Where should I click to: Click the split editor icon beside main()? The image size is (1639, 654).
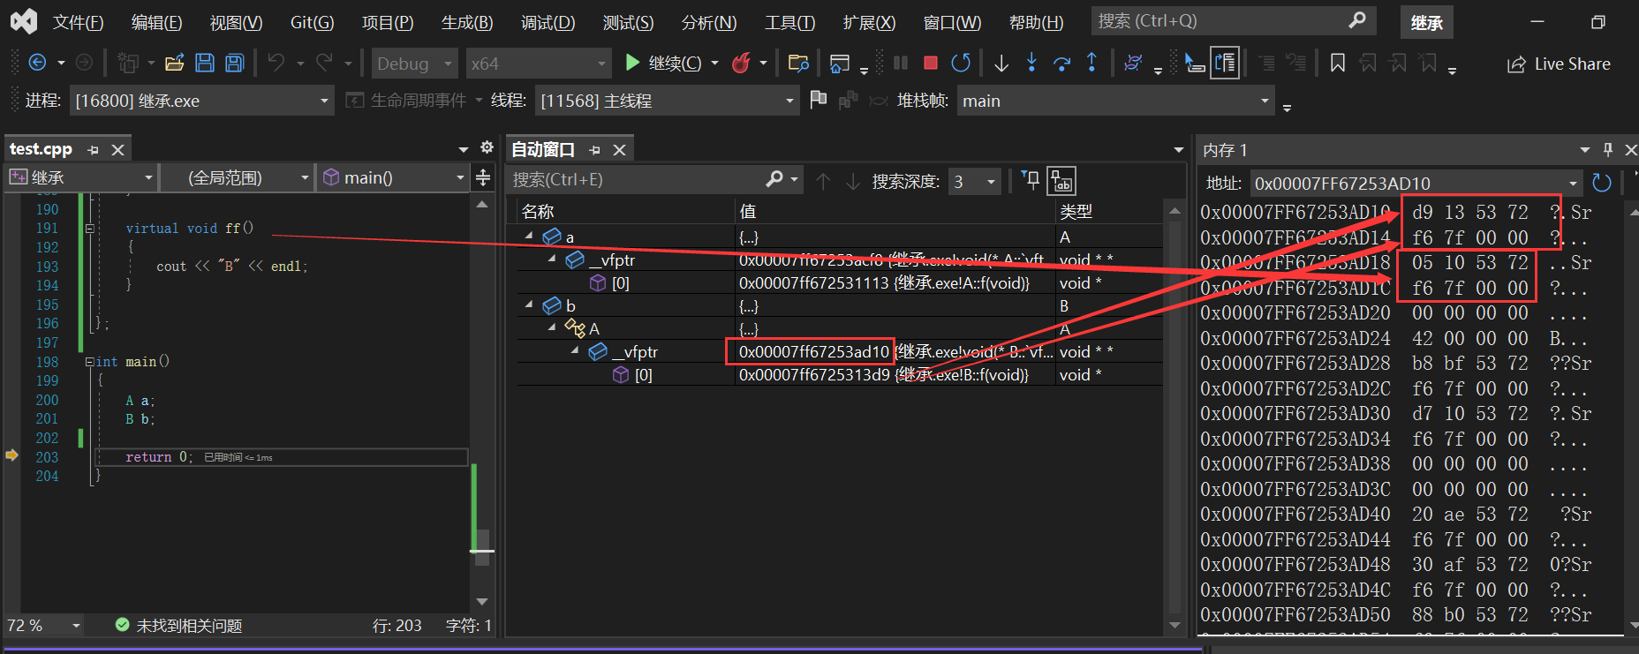pos(483,177)
